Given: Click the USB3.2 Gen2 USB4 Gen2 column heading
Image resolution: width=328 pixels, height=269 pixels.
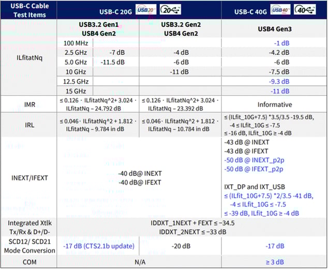Looking at the screenshot, I should [181, 29].
